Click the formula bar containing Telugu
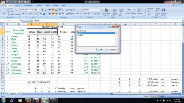Viewport: 184px width, 103px height. [108, 21]
